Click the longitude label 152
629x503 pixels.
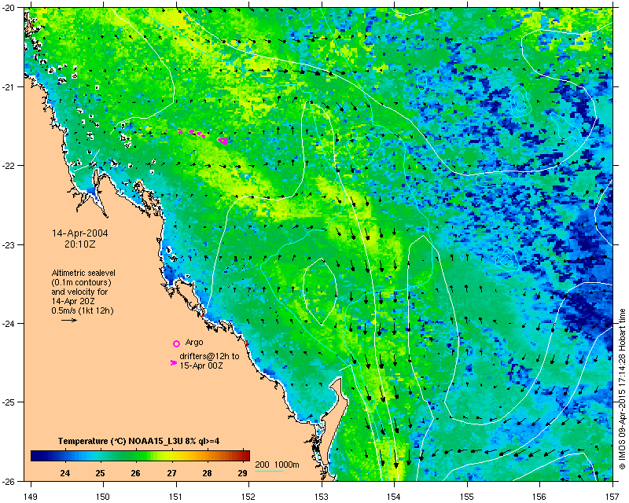point(248,497)
